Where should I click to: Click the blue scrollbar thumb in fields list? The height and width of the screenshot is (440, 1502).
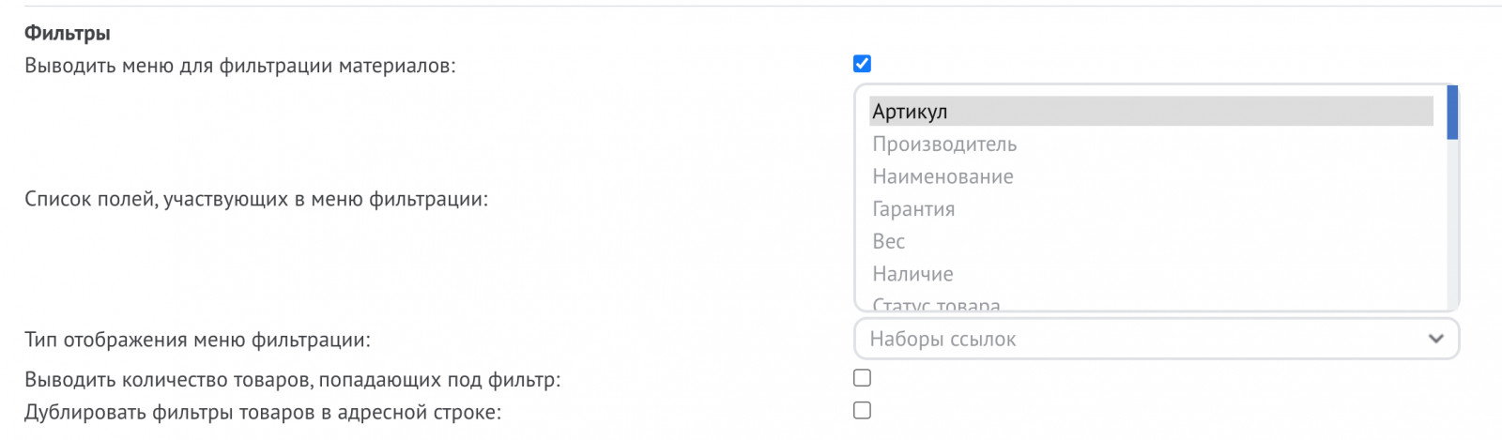pyautogui.click(x=1452, y=113)
